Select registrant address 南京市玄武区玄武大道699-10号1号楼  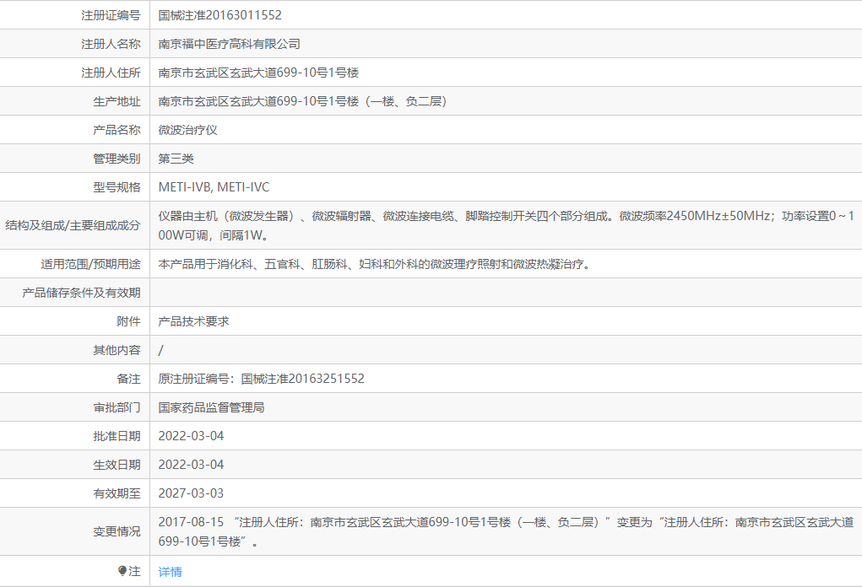coord(258,73)
